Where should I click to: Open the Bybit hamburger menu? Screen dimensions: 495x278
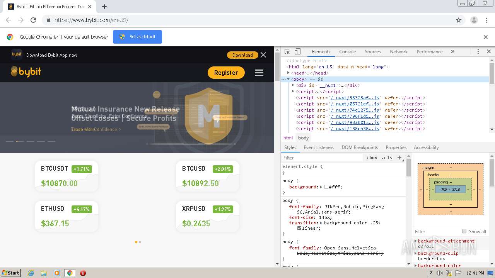point(259,73)
